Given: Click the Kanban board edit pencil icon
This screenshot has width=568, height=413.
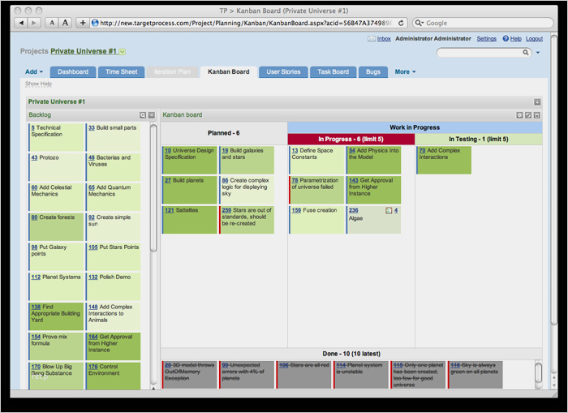Looking at the screenshot, I should pyautogui.click(x=528, y=115).
